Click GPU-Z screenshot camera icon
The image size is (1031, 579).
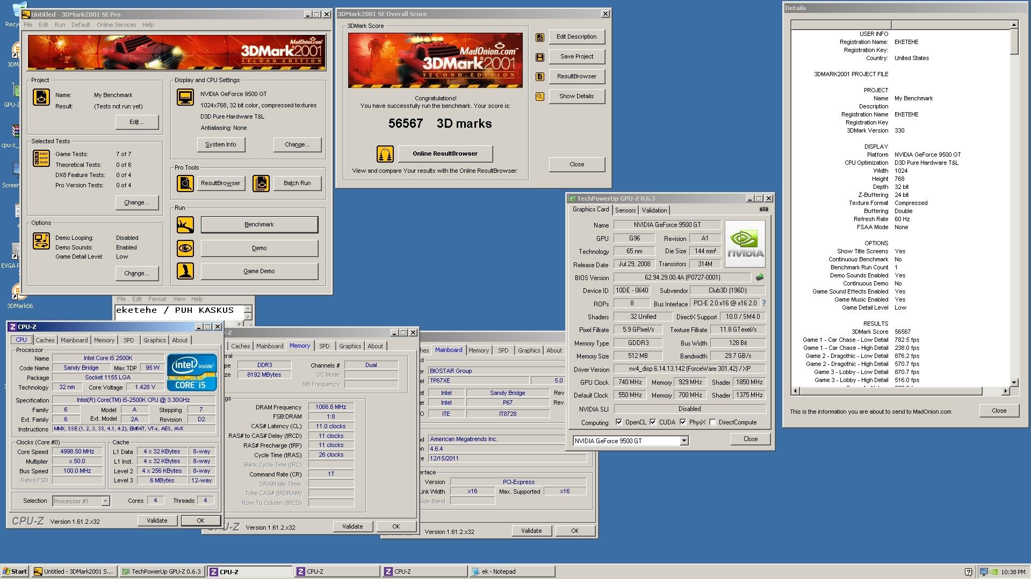pyautogui.click(x=764, y=209)
